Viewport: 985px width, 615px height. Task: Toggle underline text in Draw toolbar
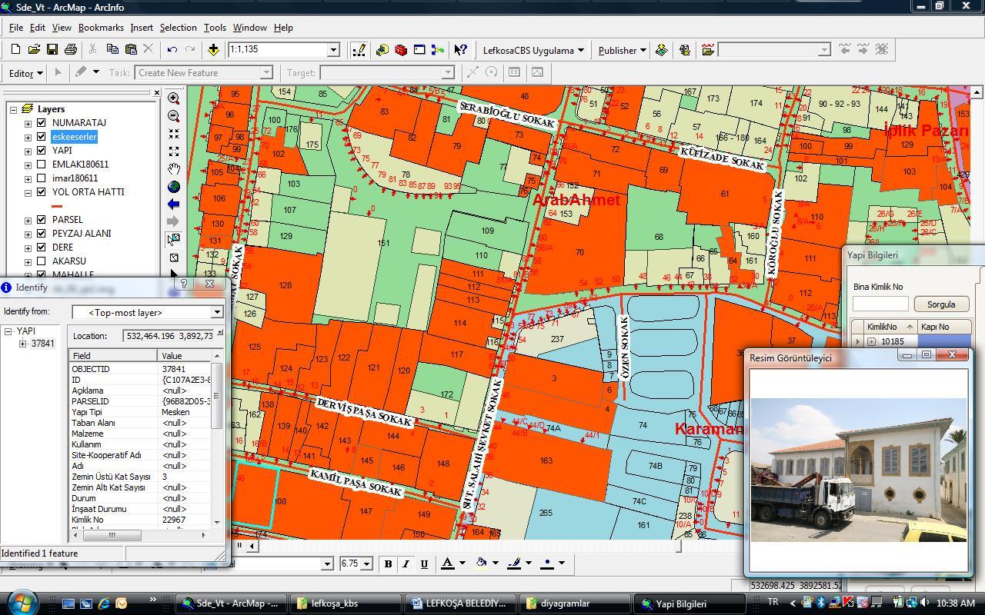[424, 563]
